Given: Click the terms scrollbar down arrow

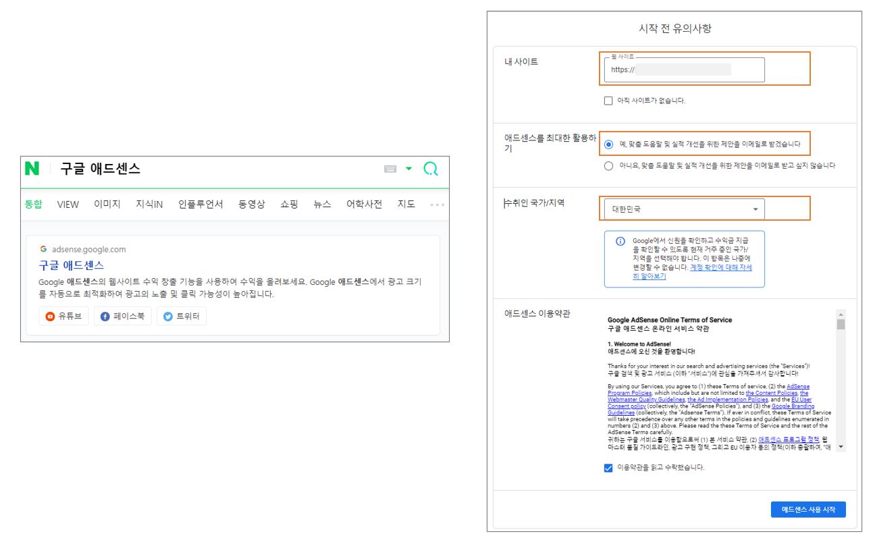Looking at the screenshot, I should point(841,447).
